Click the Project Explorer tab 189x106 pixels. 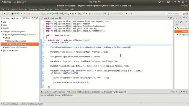tap(11, 18)
